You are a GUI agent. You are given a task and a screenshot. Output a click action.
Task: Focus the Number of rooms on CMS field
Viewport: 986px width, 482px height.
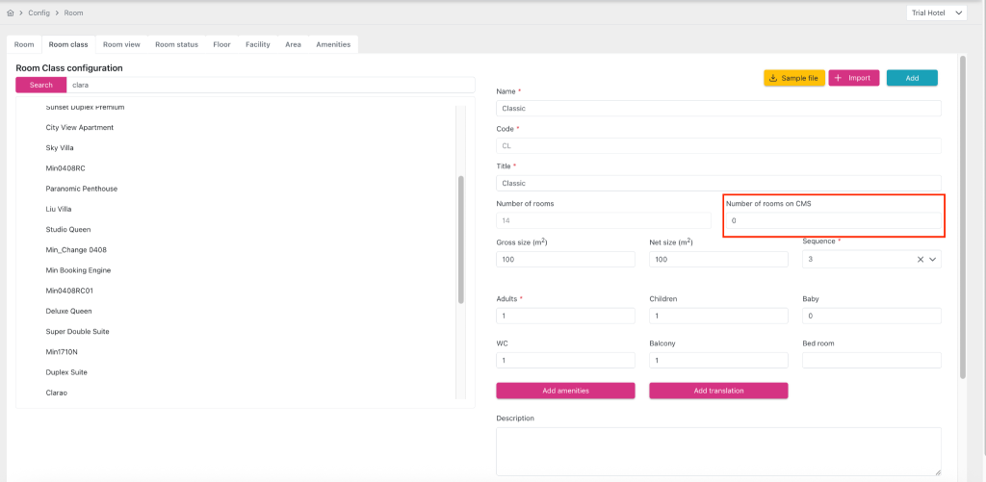pos(833,220)
